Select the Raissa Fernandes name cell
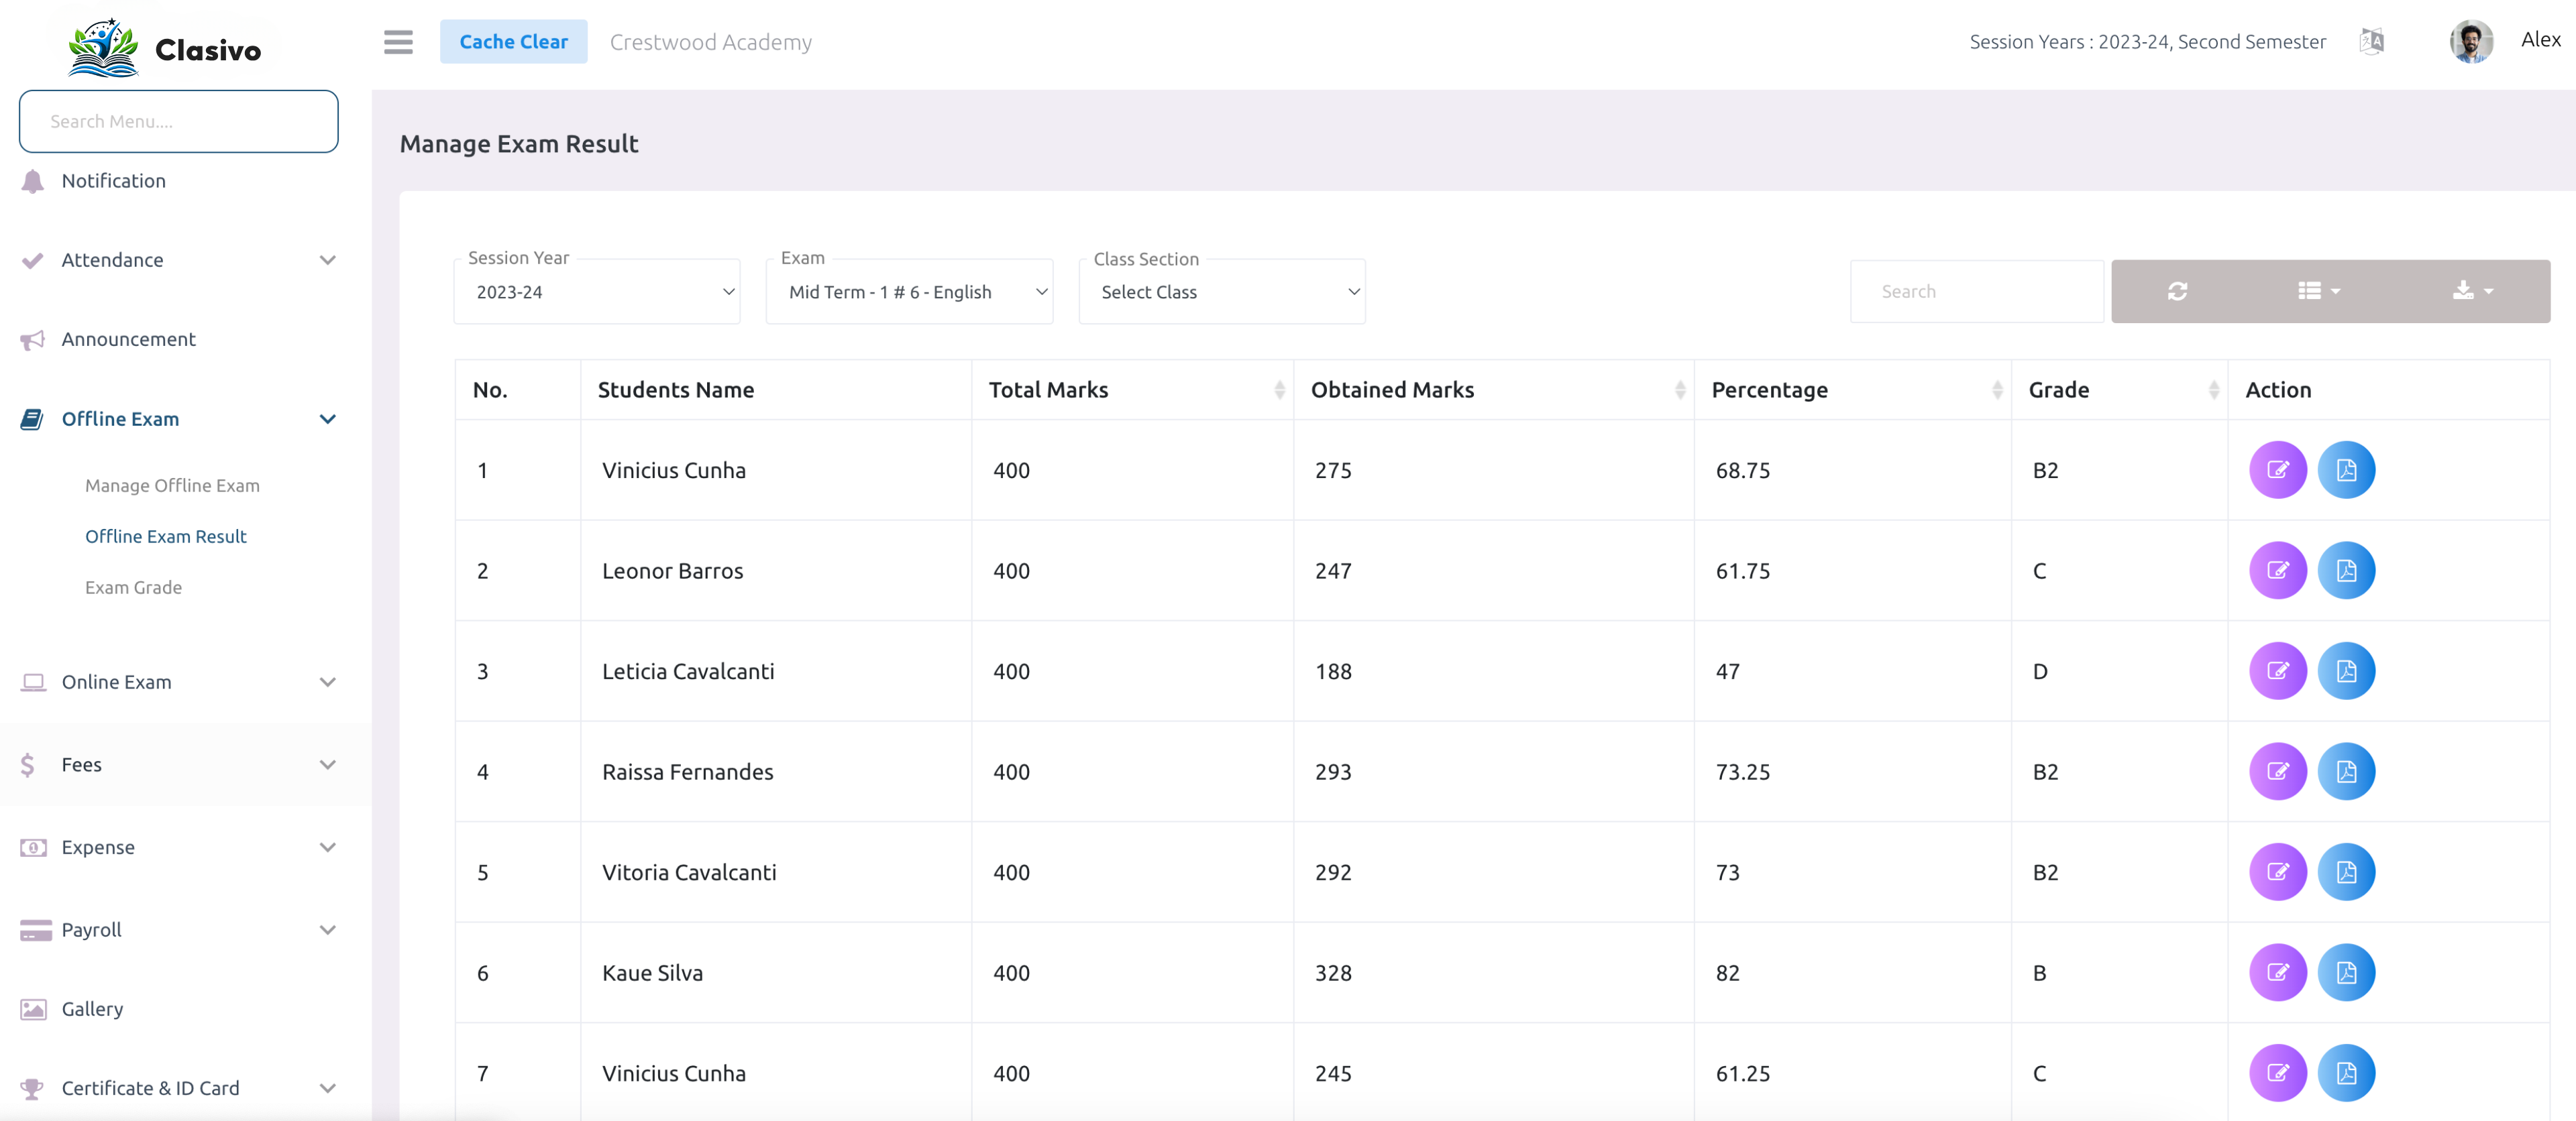2576x1121 pixels. tap(776, 771)
